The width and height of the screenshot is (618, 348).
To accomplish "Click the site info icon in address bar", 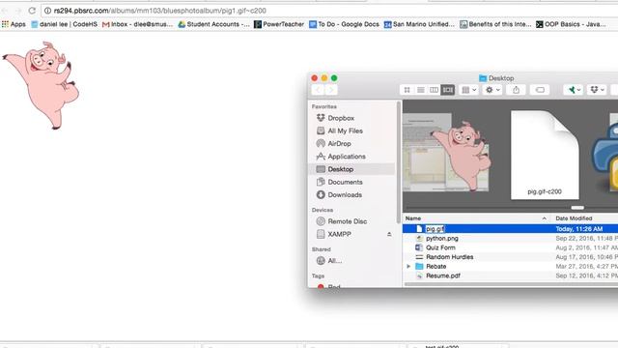I will pyautogui.click(x=47, y=11).
